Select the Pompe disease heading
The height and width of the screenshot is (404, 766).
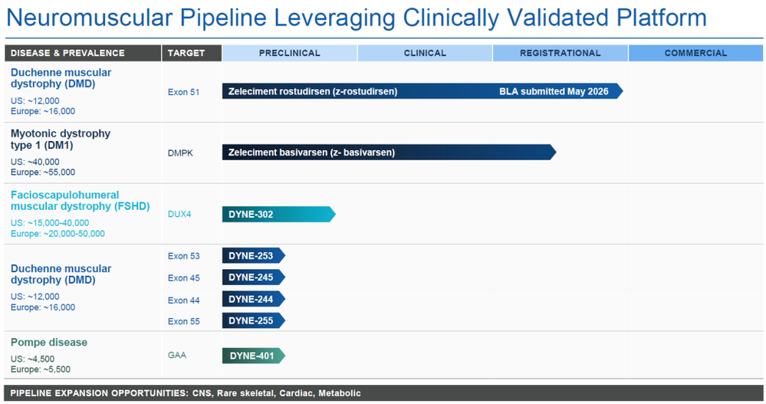[49, 343]
